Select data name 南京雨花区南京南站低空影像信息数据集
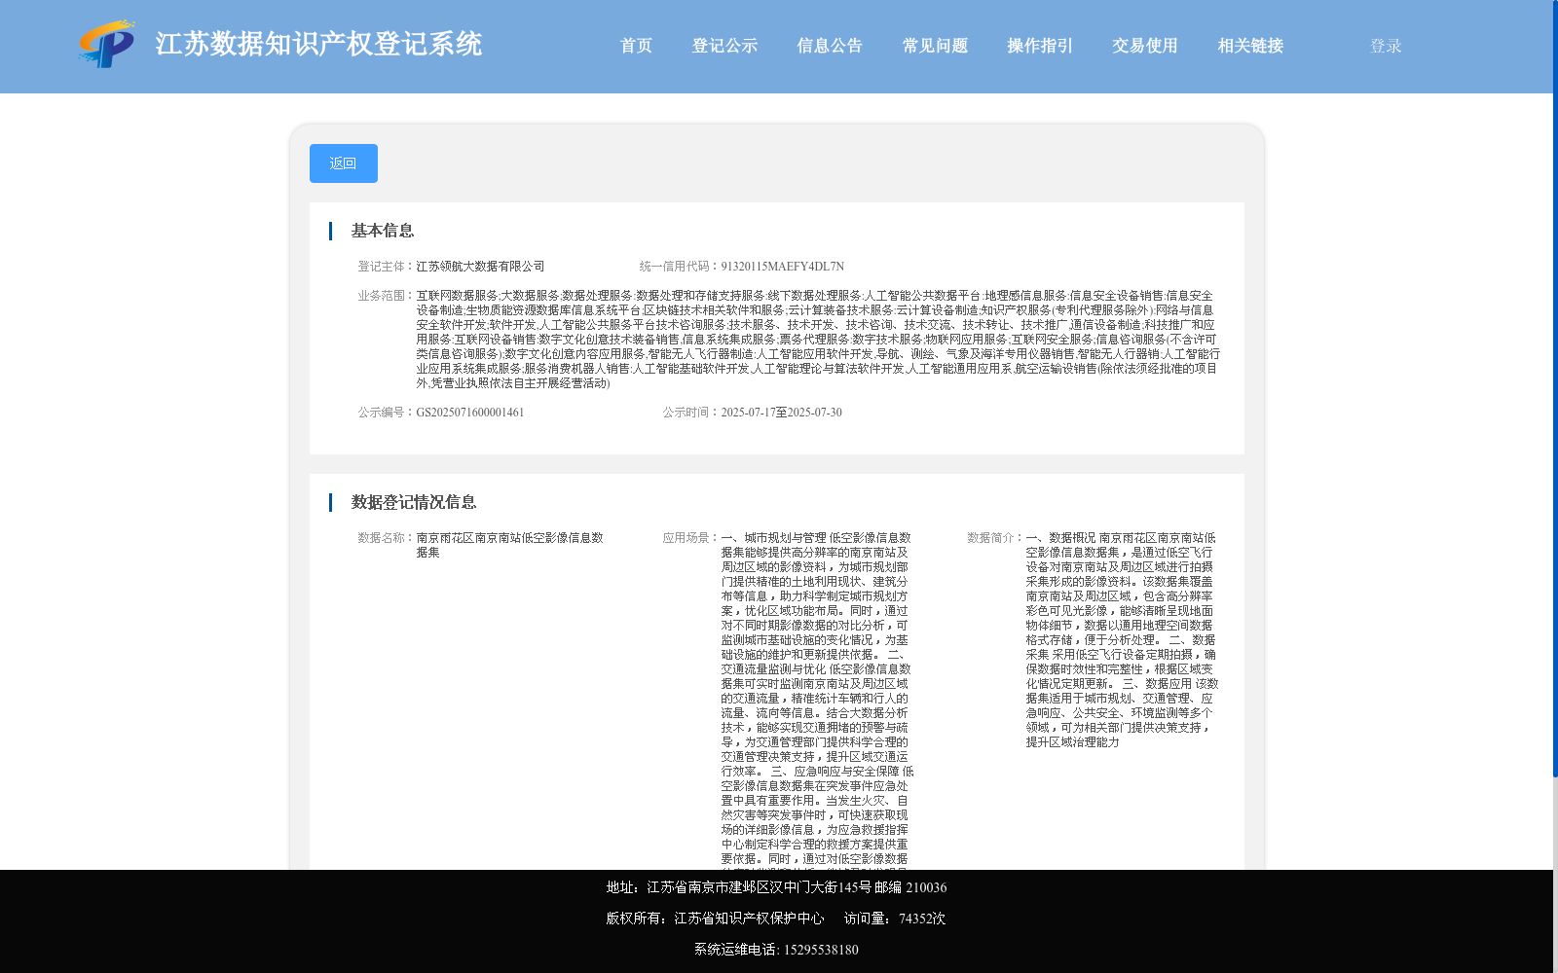This screenshot has width=1558, height=973. point(509,545)
